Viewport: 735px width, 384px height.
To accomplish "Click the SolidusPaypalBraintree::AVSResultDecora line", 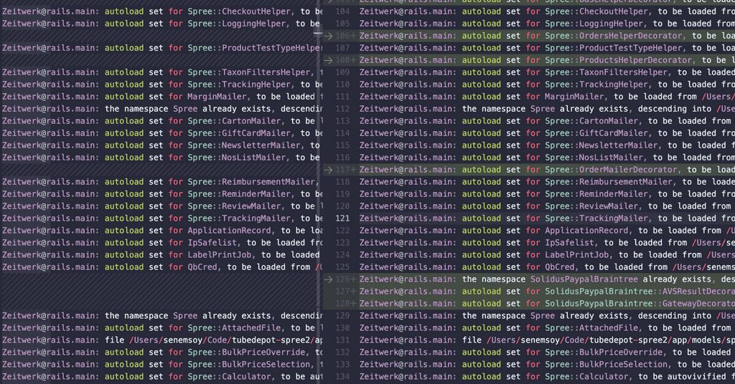I will point(547,292).
